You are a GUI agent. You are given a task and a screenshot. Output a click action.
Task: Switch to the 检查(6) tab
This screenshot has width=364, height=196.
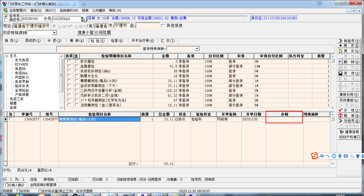117,41
